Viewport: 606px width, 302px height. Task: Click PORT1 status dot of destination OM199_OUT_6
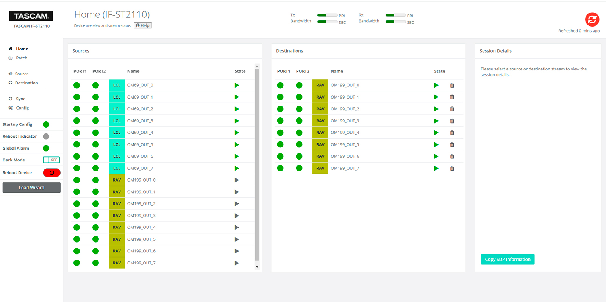coord(280,156)
